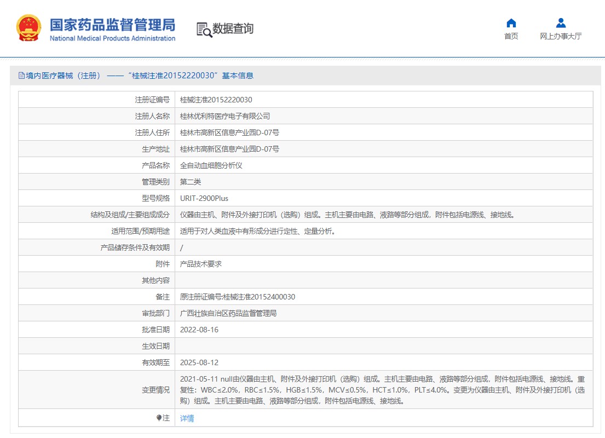605x438 pixels.
Task: Click the approval department 广西壮族自治区药品监督管理局
Action: (x=228, y=313)
